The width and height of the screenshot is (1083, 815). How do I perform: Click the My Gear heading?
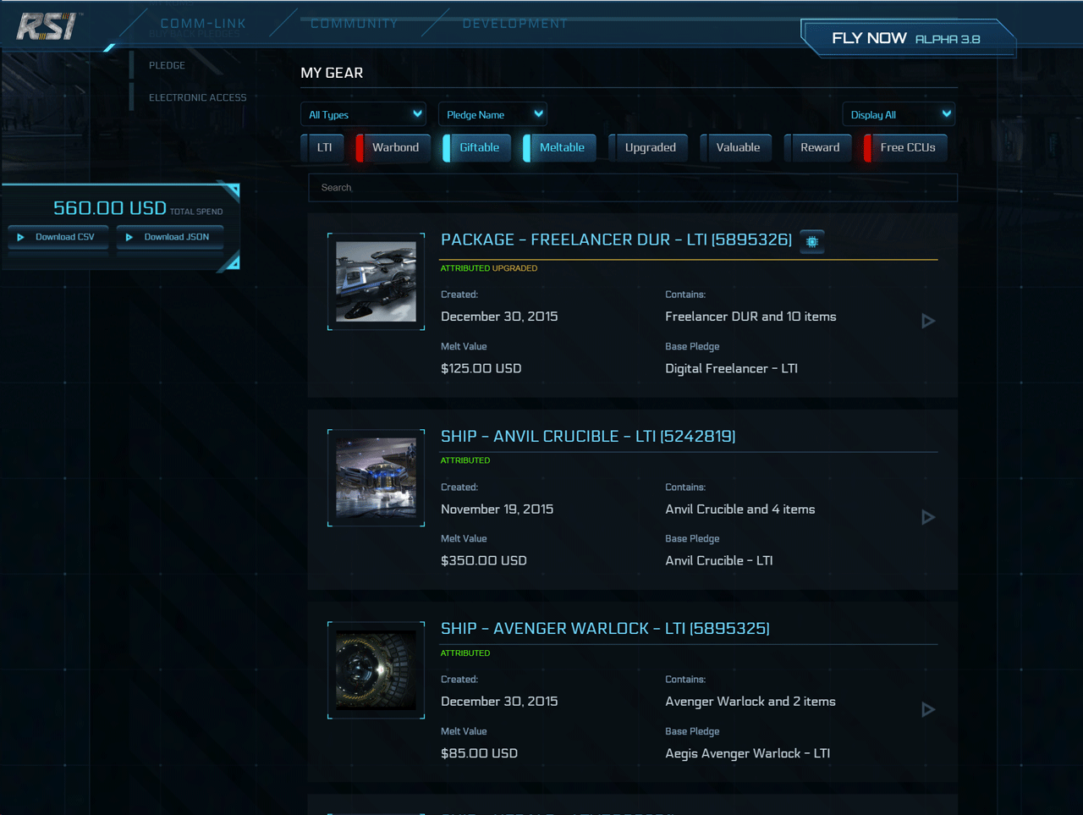(x=332, y=73)
